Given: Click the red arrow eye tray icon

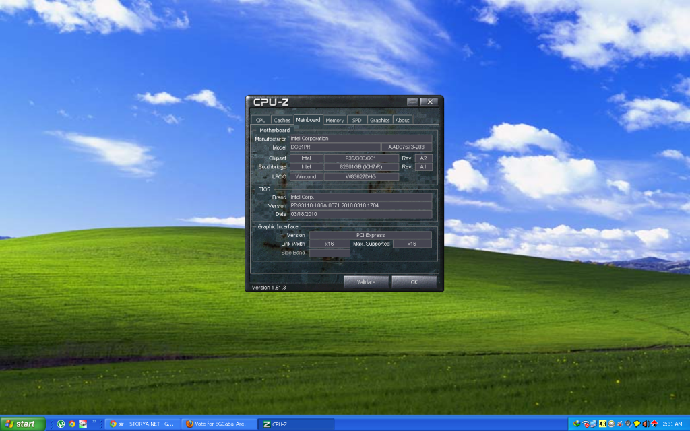Looking at the screenshot, I should pyautogui.click(x=654, y=424).
